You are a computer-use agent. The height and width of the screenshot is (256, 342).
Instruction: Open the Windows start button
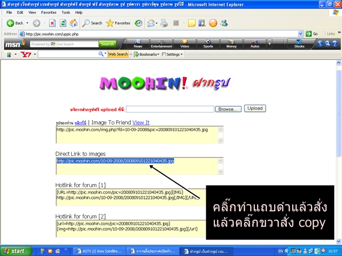(15, 251)
